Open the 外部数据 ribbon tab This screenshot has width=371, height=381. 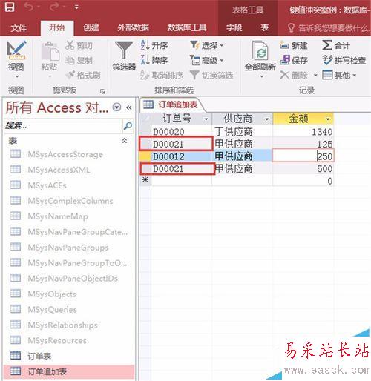(x=133, y=27)
